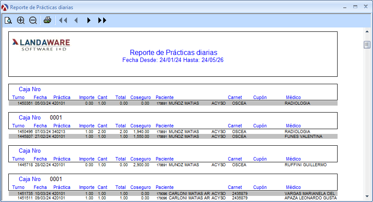Click médico VARGAS MARIANELA DEL
The height and width of the screenshot is (202, 373).
[x=310, y=194]
